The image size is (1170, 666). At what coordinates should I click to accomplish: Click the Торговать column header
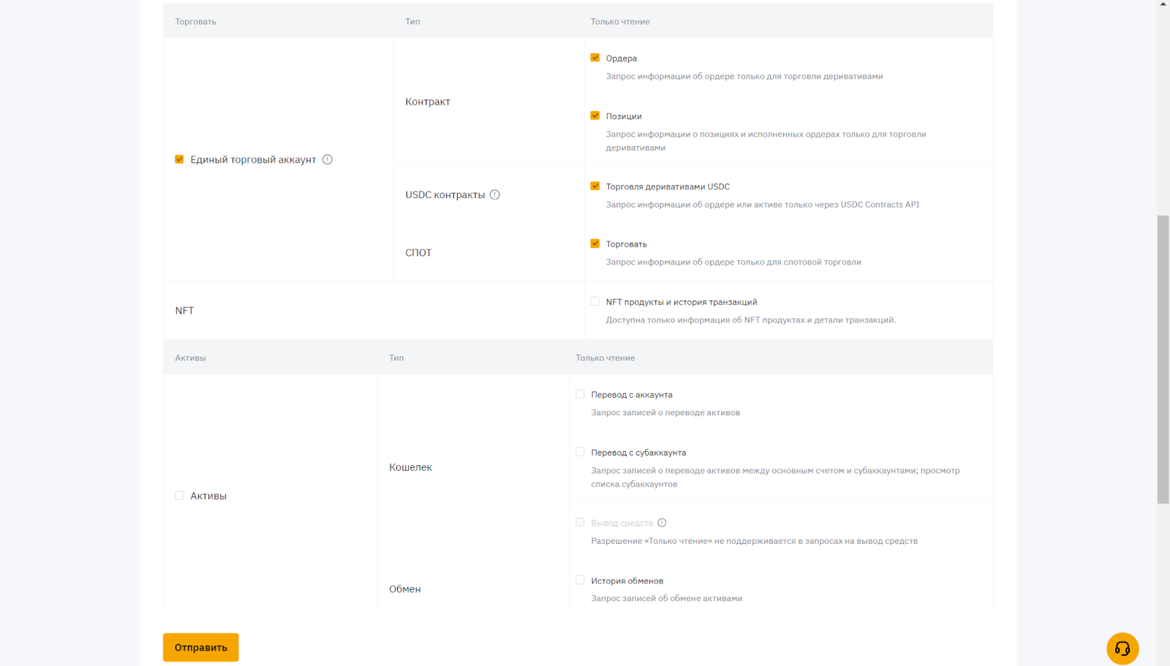coord(196,21)
